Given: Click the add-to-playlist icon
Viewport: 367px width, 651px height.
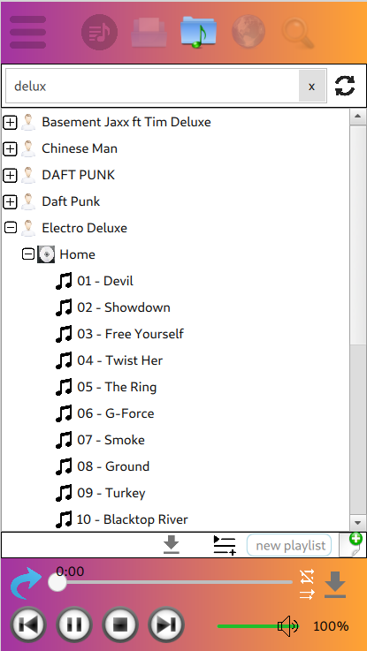Looking at the screenshot, I should pos(225,545).
